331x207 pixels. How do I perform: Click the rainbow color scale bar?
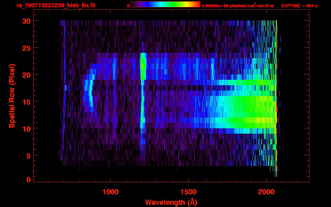[165, 4]
